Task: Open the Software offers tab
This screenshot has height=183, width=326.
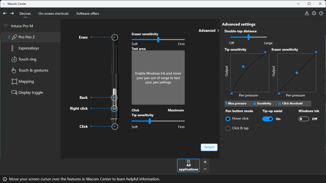Action: coord(87,13)
